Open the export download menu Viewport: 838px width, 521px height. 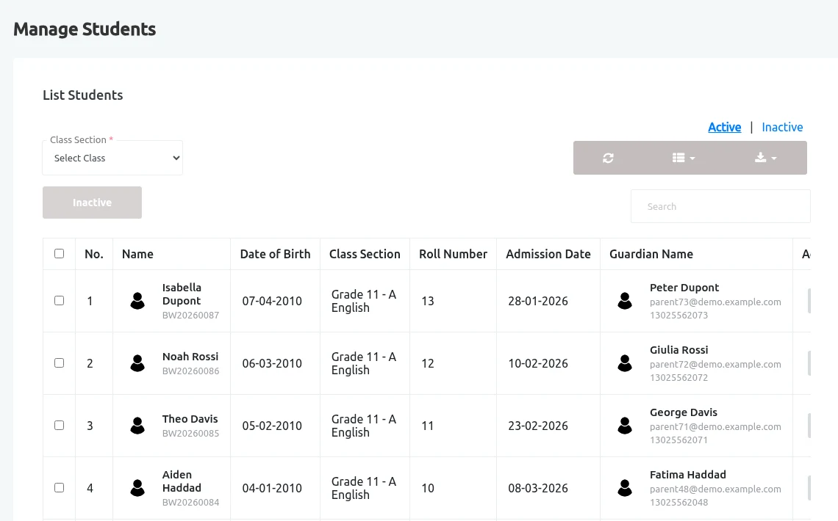click(765, 158)
